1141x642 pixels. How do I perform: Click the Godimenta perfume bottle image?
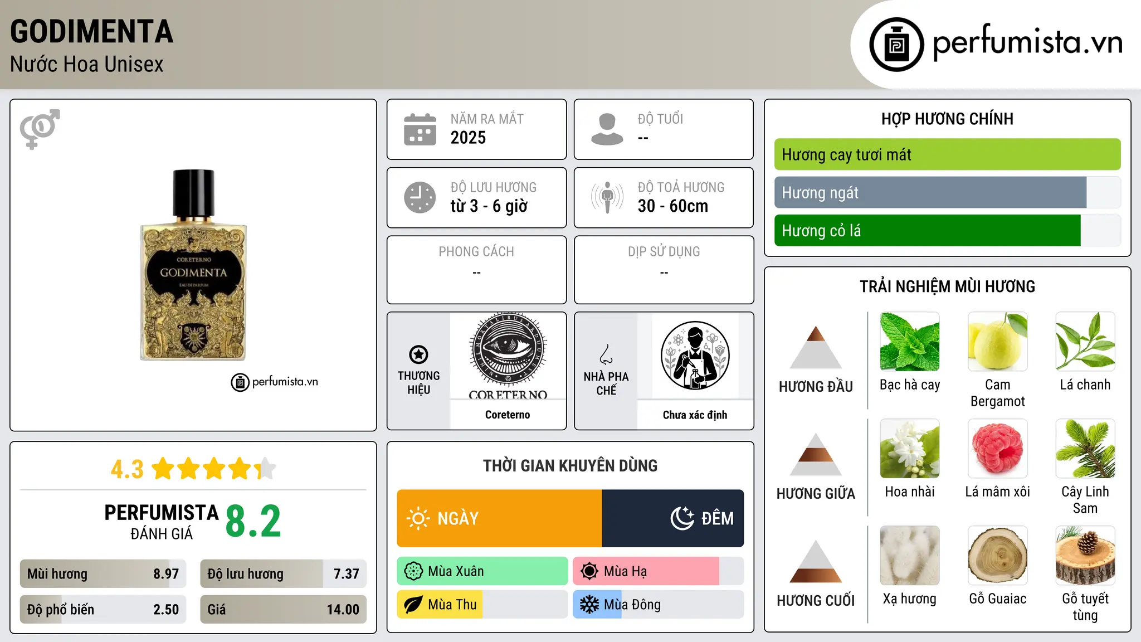pyautogui.click(x=193, y=265)
